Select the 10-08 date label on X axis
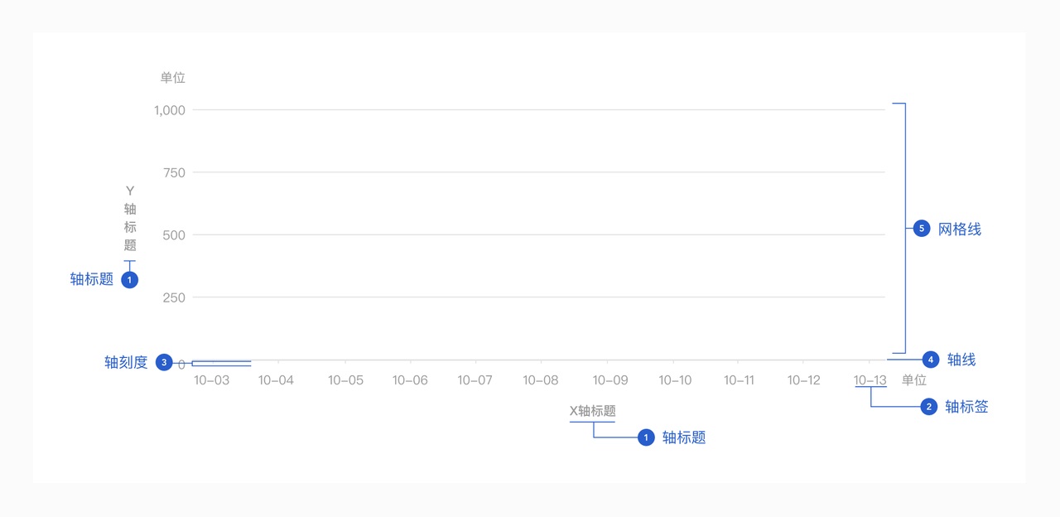Image resolution: width=1060 pixels, height=517 pixels. click(541, 380)
